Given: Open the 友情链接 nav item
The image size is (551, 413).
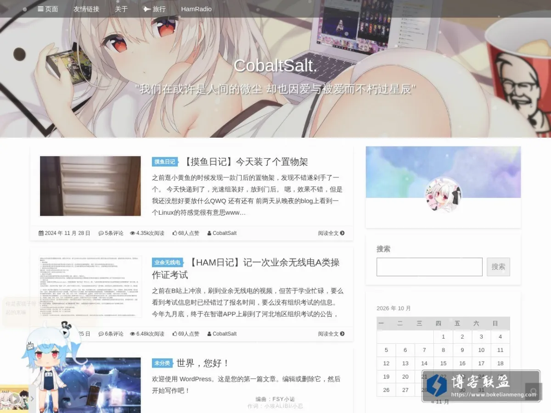Looking at the screenshot, I should (86, 9).
